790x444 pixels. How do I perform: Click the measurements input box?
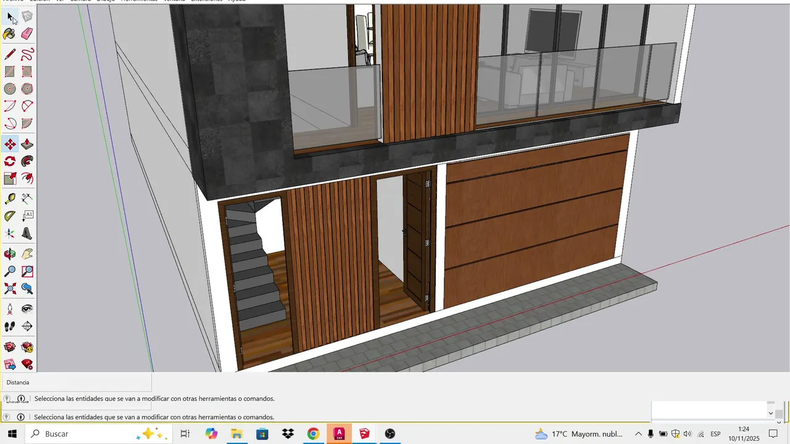(x=709, y=409)
